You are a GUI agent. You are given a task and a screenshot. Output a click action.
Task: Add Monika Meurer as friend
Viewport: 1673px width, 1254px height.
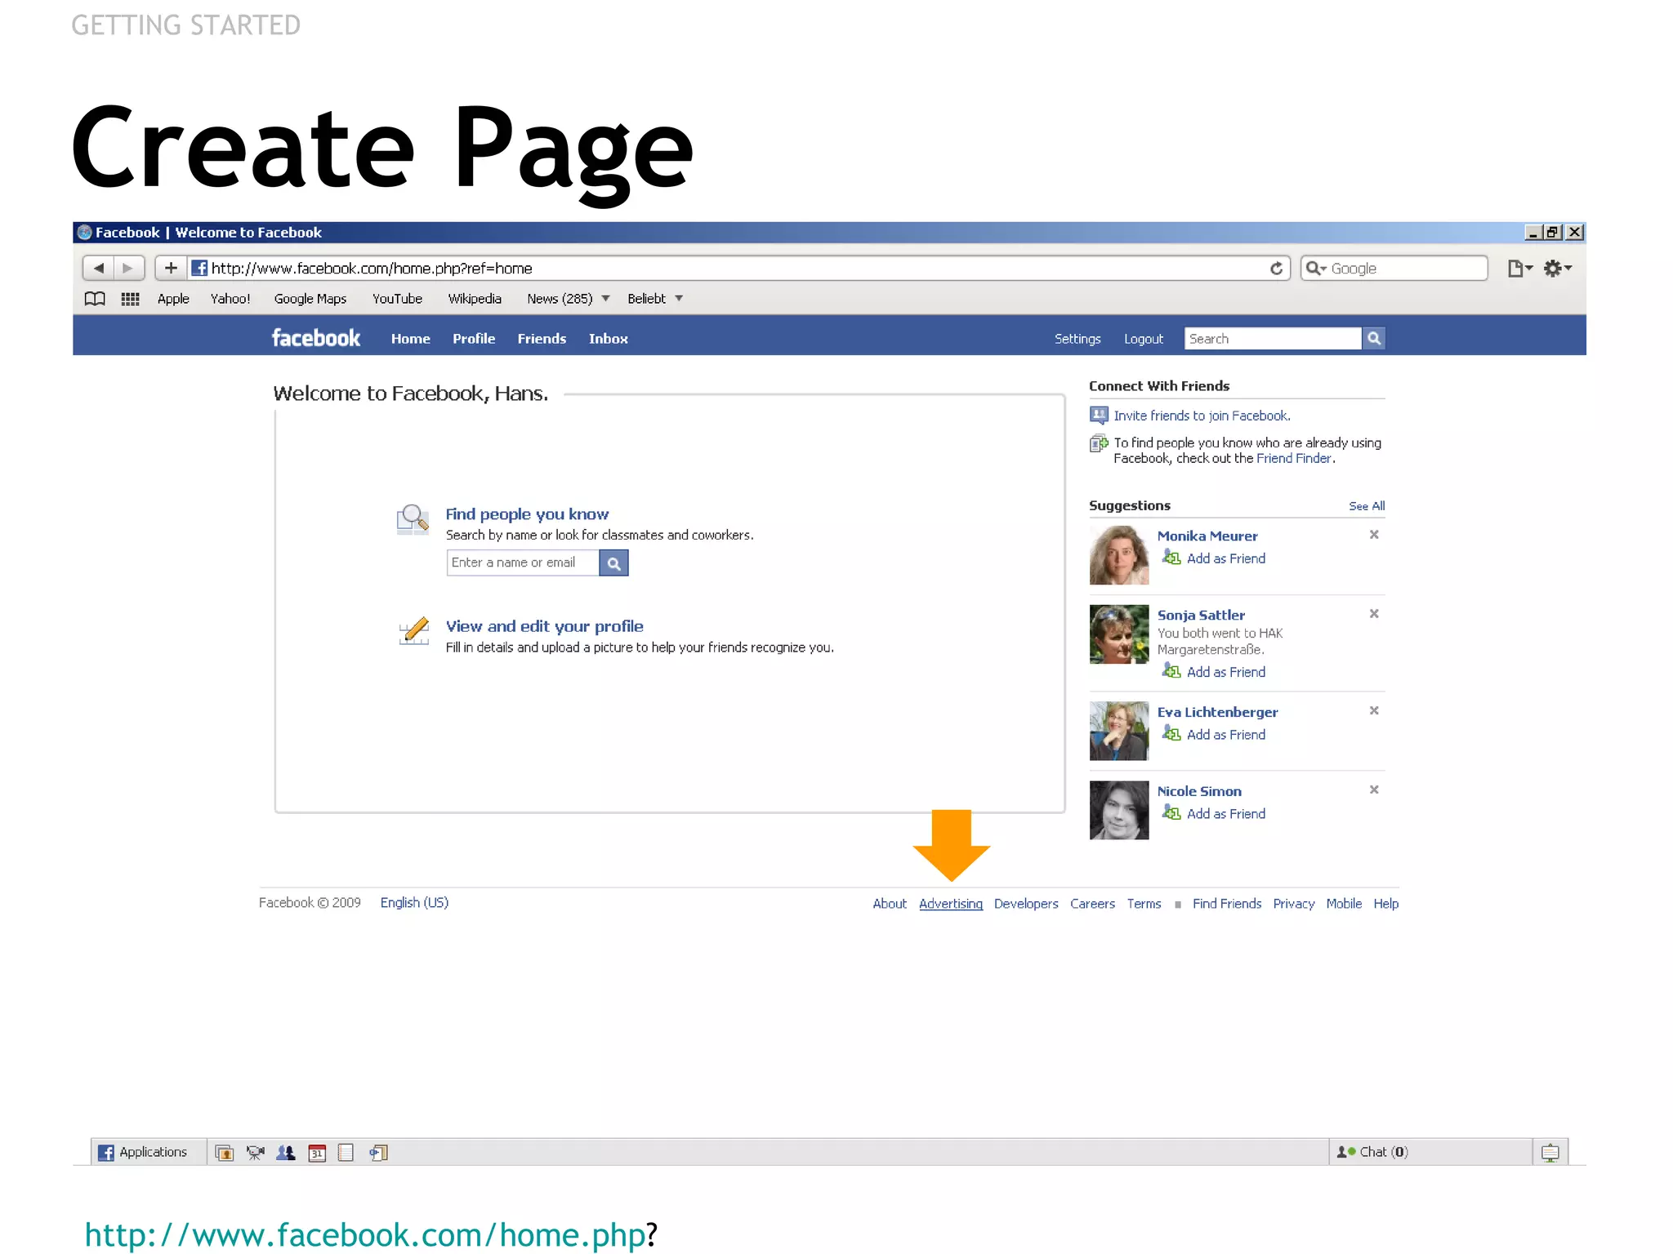(x=1226, y=558)
